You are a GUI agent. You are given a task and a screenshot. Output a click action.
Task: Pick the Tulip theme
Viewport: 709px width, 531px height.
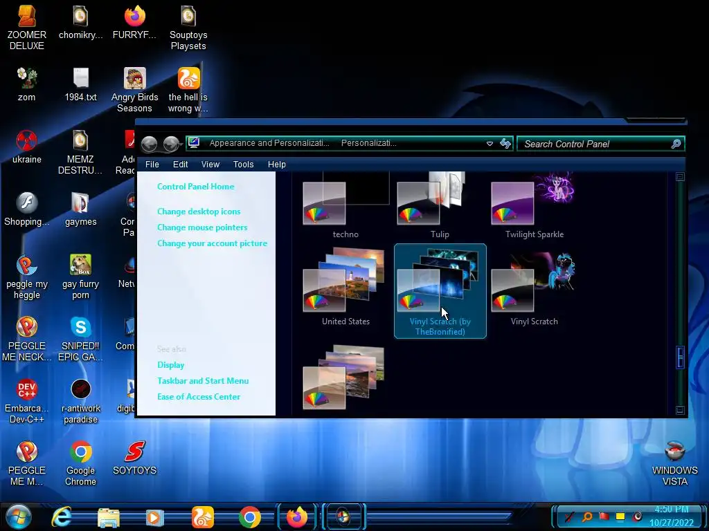pos(440,206)
